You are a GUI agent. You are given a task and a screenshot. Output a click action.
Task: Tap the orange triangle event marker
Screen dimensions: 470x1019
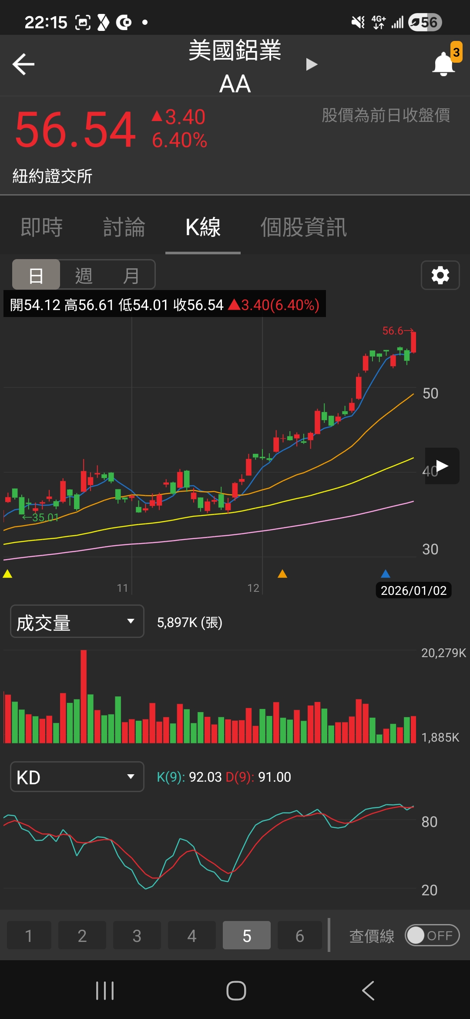[282, 574]
